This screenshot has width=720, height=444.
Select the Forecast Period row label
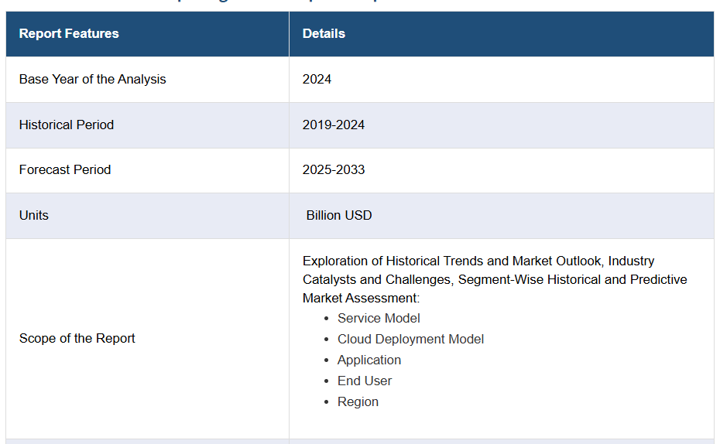(65, 170)
